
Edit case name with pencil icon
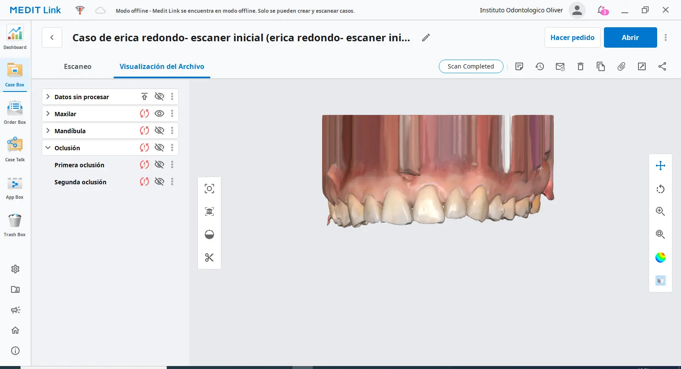(x=426, y=37)
